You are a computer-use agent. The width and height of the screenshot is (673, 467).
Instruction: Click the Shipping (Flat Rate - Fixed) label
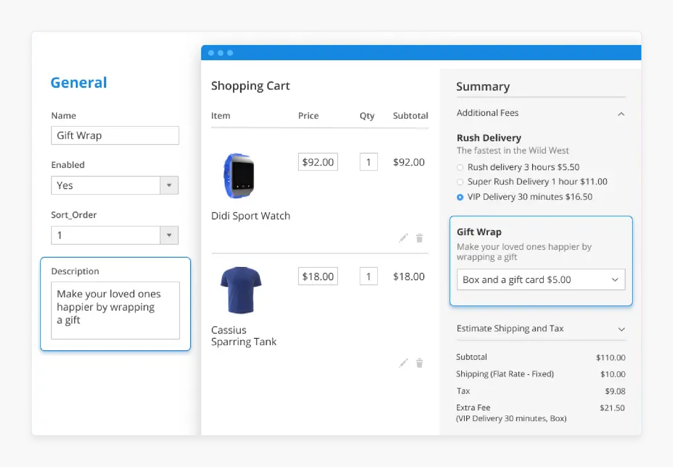(505, 374)
